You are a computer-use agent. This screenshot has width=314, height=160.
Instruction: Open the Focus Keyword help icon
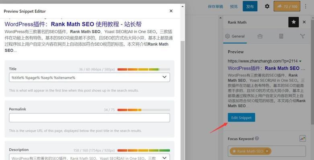pyautogui.click(x=257, y=138)
